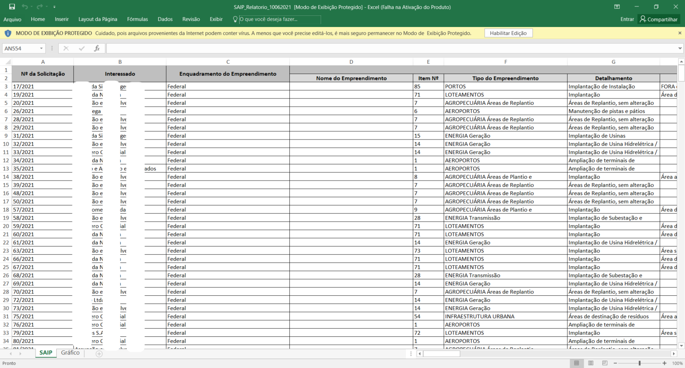Image resolution: width=685 pixels, height=368 pixels.
Task: Expand the formula bar chevron
Action: coord(680,48)
